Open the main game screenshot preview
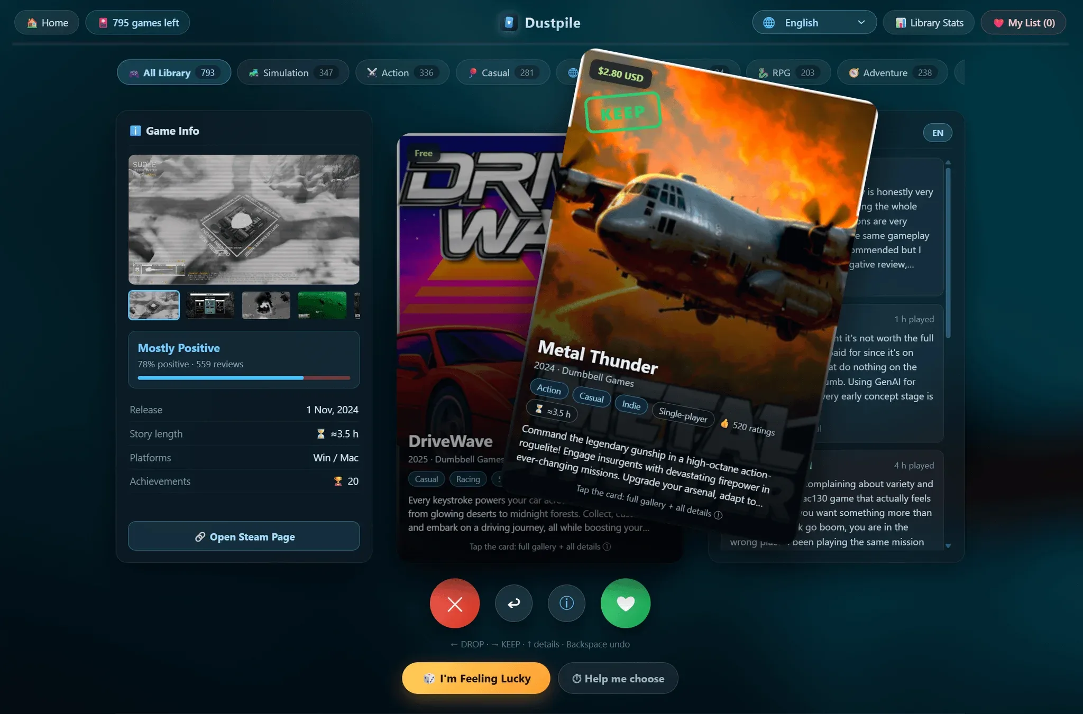This screenshot has height=714, width=1083. pyautogui.click(x=244, y=219)
